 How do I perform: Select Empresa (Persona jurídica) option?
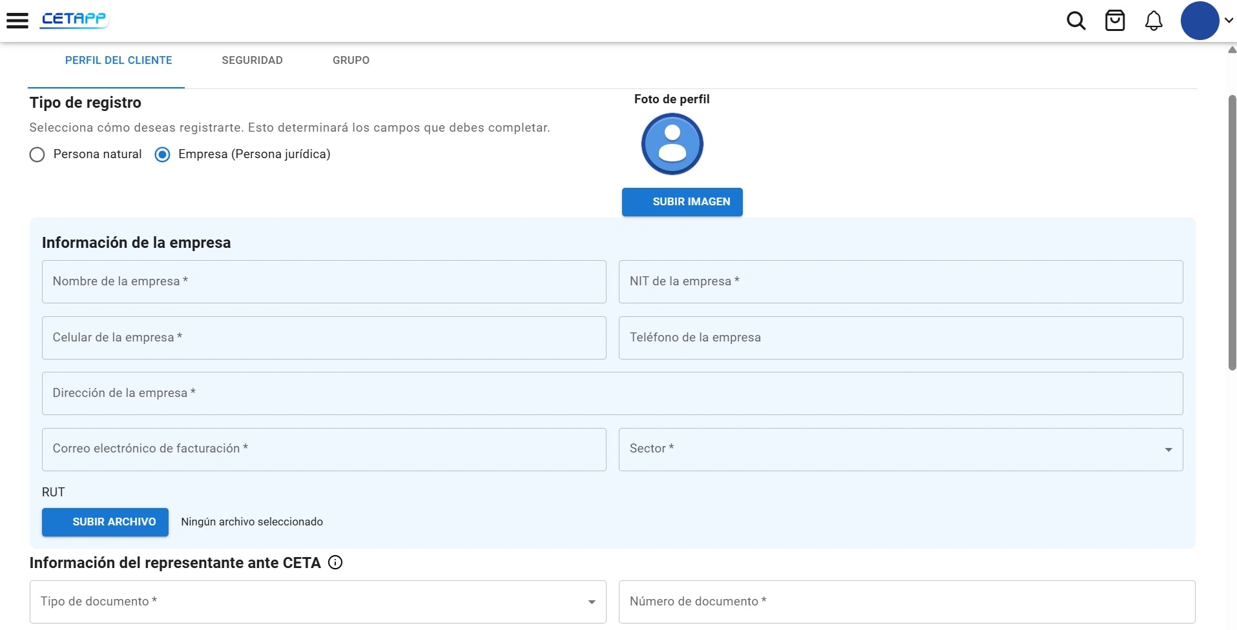coord(162,154)
